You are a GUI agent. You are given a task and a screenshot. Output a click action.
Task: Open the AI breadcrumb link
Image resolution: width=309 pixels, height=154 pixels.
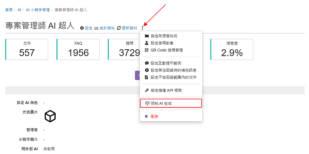coord(19,9)
